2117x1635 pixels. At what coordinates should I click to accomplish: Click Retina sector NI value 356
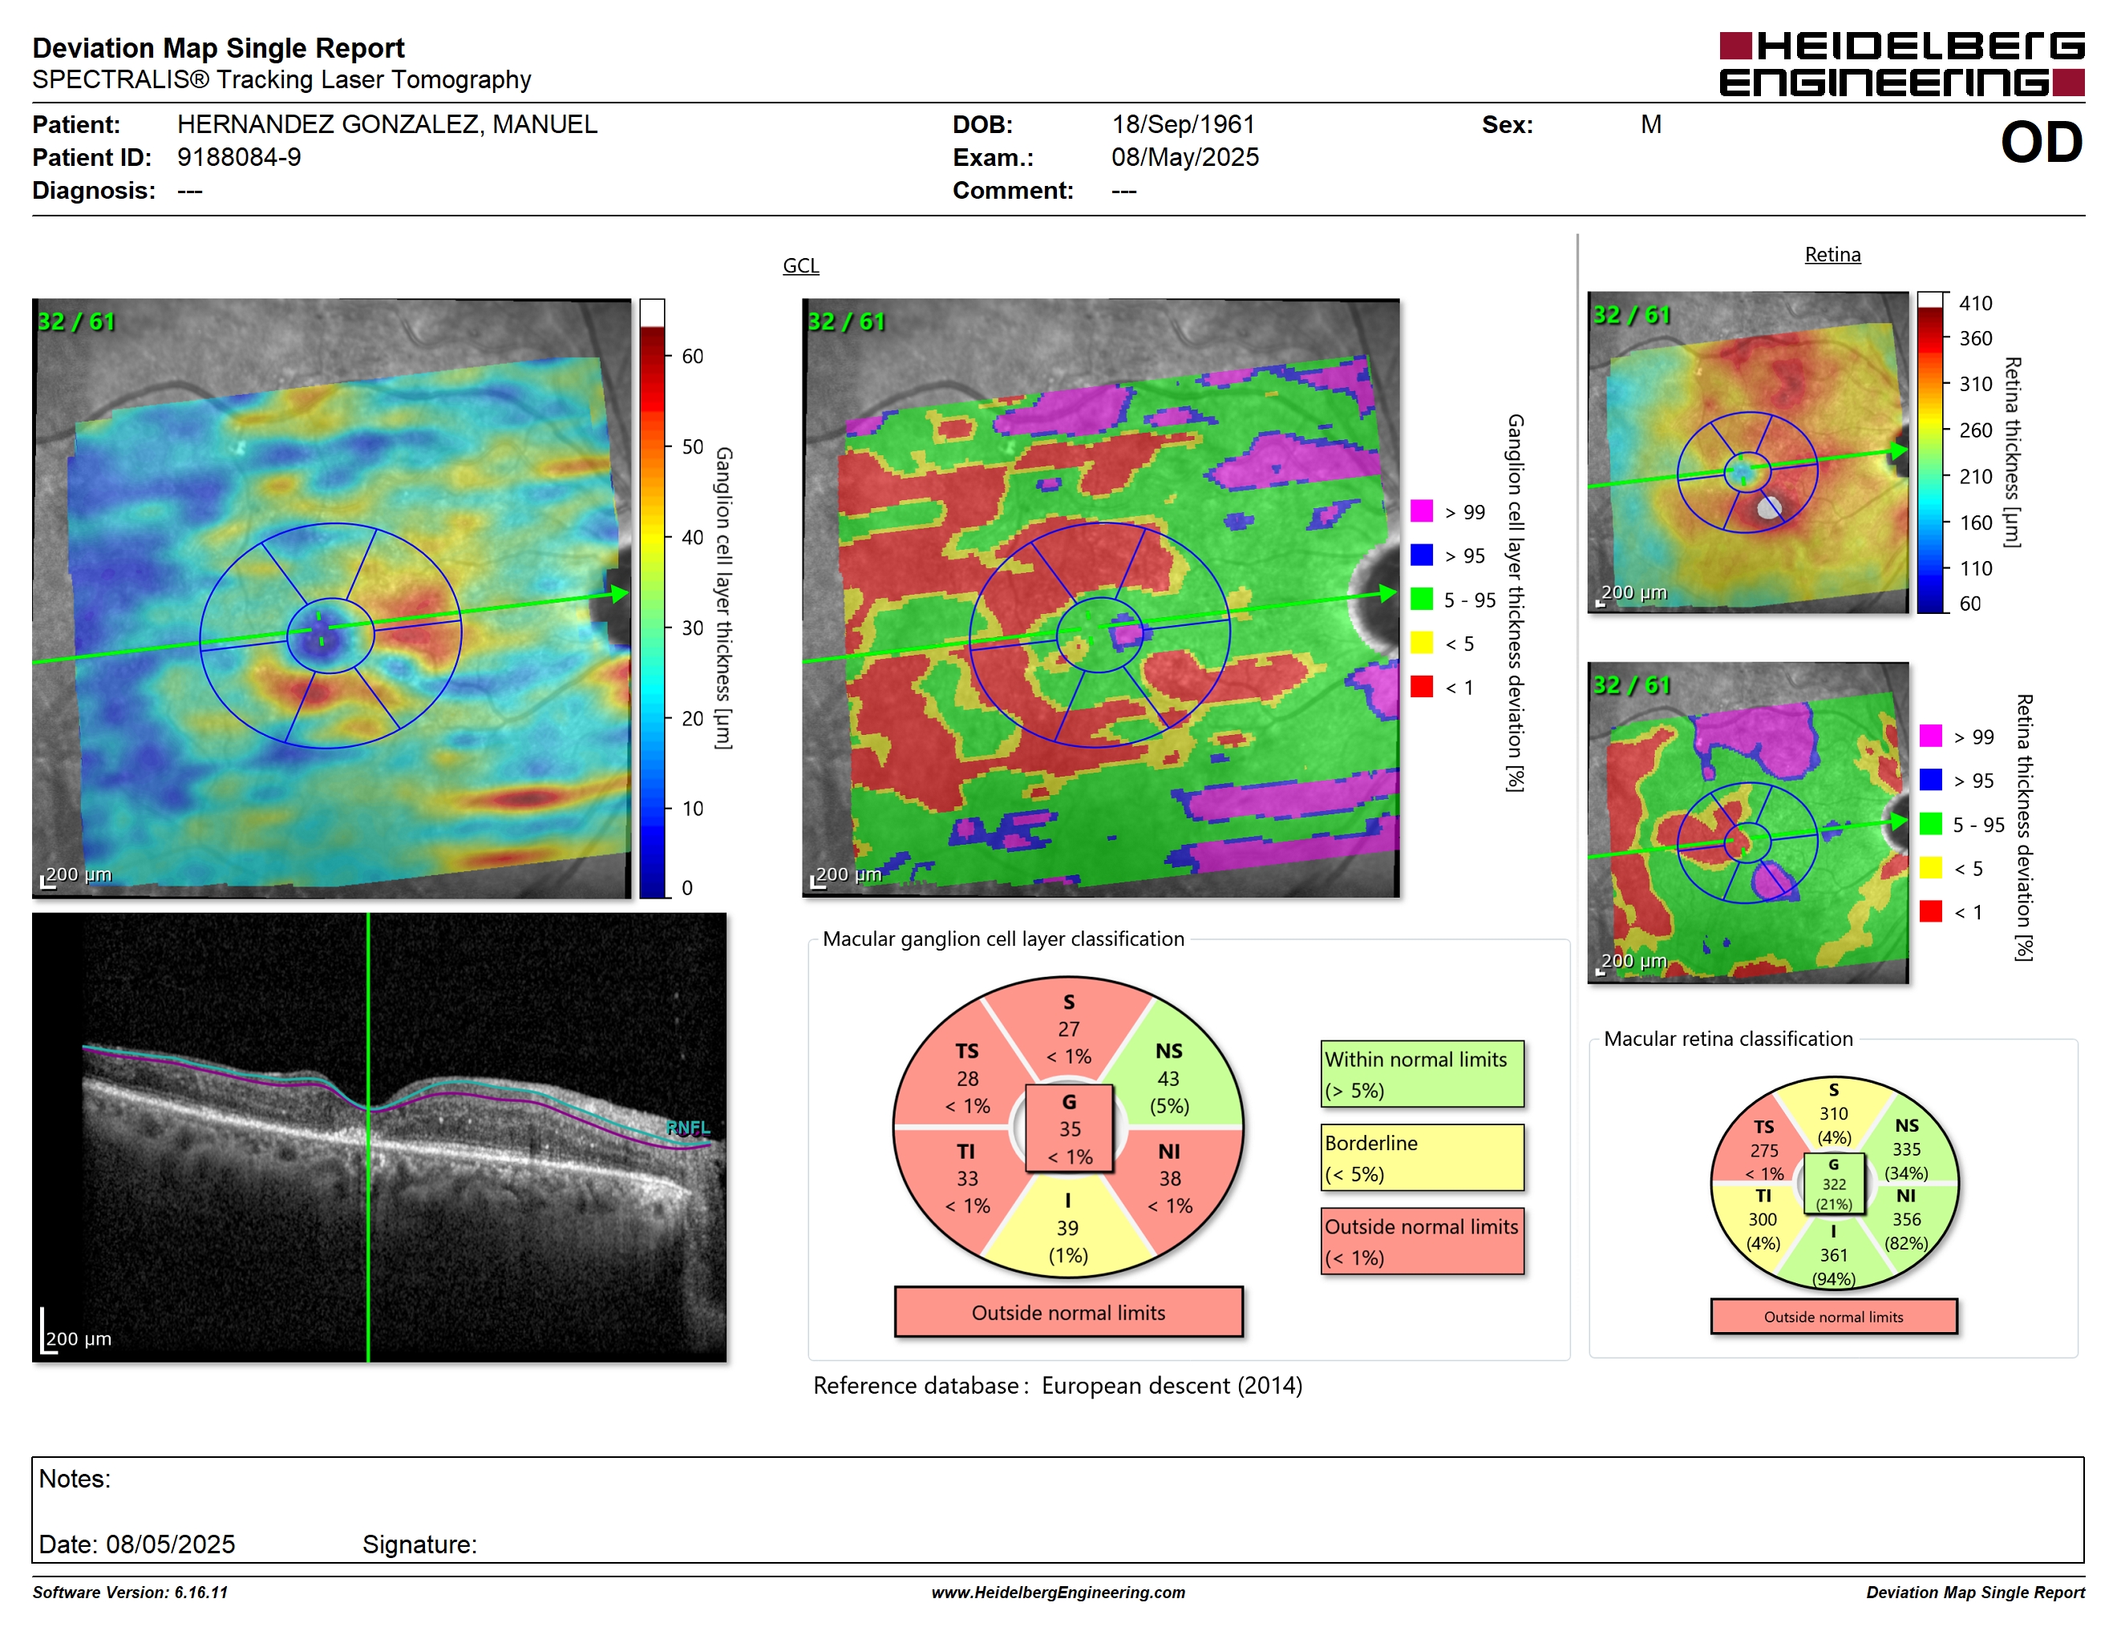click(x=1905, y=1220)
